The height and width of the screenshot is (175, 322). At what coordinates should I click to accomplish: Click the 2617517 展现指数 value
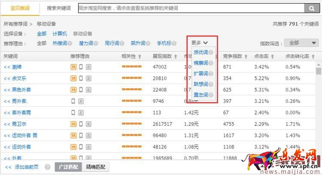162,124
